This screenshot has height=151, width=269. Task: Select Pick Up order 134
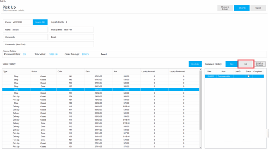click(x=101, y=96)
